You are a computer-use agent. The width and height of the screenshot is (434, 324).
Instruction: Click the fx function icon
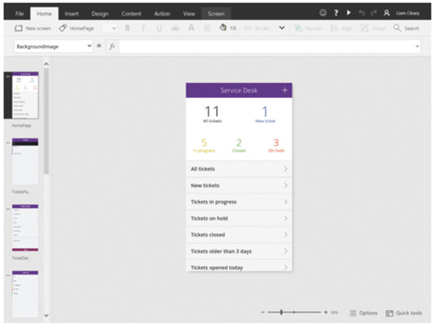[112, 46]
